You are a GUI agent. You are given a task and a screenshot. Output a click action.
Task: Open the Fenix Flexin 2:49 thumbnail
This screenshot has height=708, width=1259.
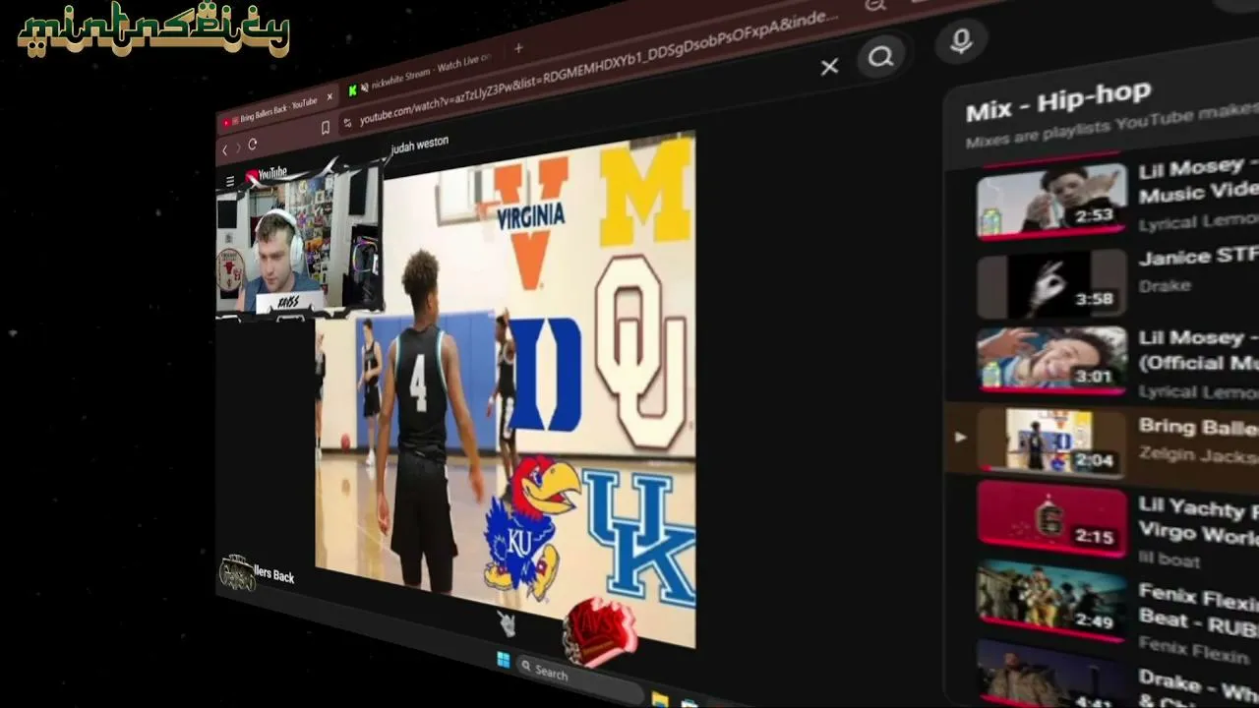coord(1051,602)
